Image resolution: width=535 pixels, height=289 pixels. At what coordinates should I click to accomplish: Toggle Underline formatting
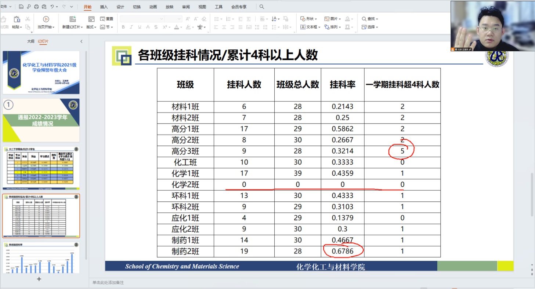[140, 27]
